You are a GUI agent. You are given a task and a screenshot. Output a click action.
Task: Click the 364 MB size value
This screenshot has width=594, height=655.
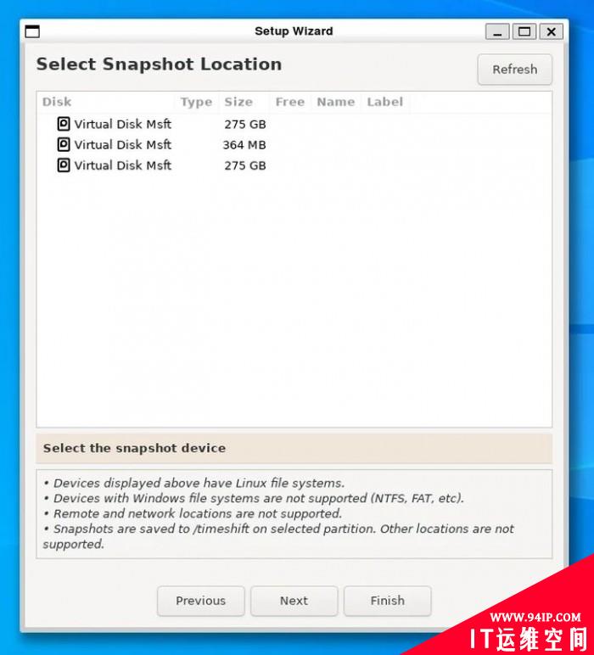(244, 145)
